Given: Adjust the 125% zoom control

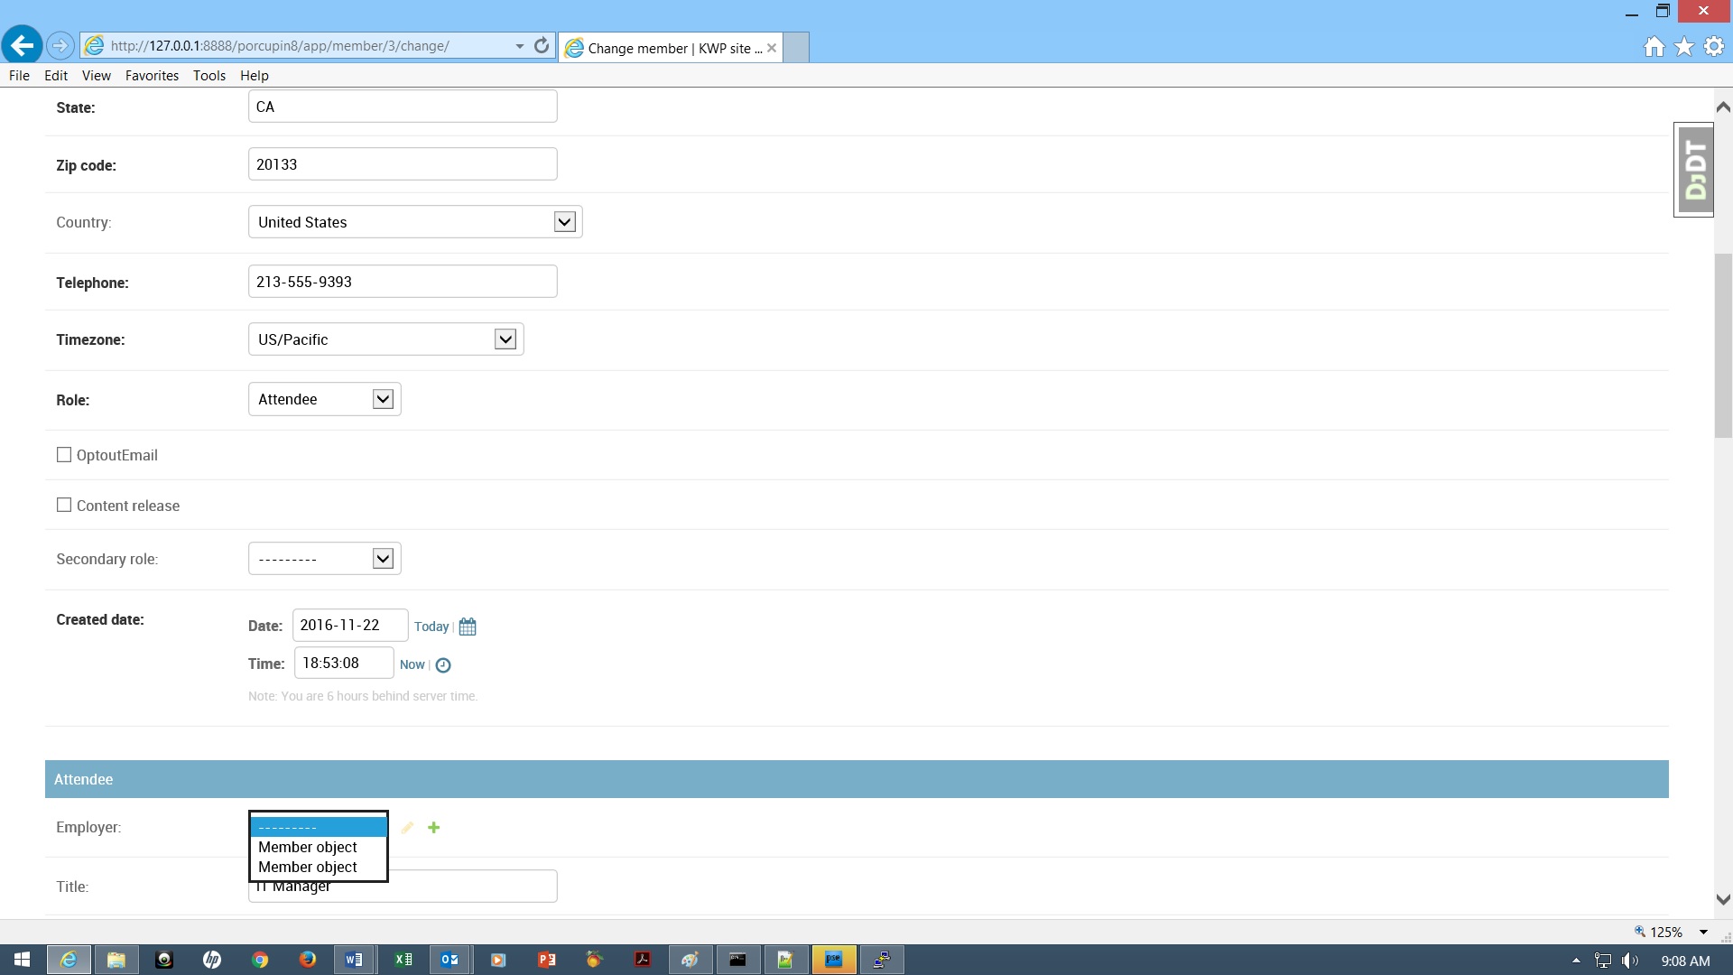Looking at the screenshot, I should (x=1665, y=932).
